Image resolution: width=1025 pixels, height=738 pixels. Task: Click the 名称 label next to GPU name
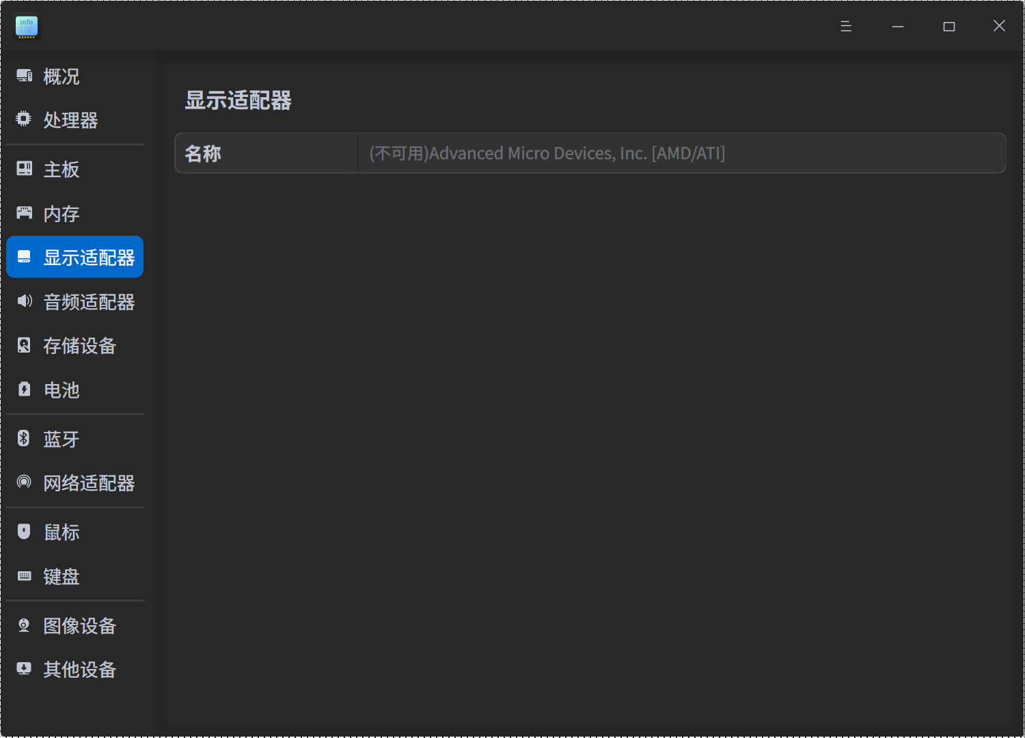(x=202, y=153)
